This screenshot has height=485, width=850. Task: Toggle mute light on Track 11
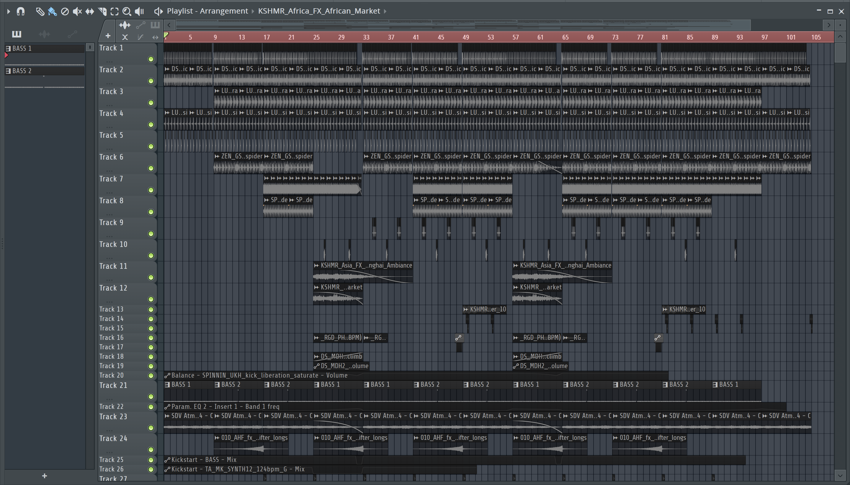(151, 278)
